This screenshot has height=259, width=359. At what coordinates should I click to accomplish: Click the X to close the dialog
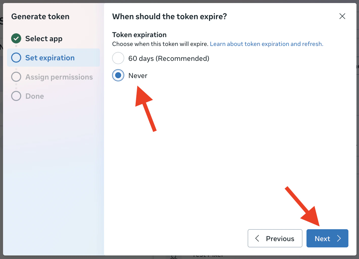342,16
